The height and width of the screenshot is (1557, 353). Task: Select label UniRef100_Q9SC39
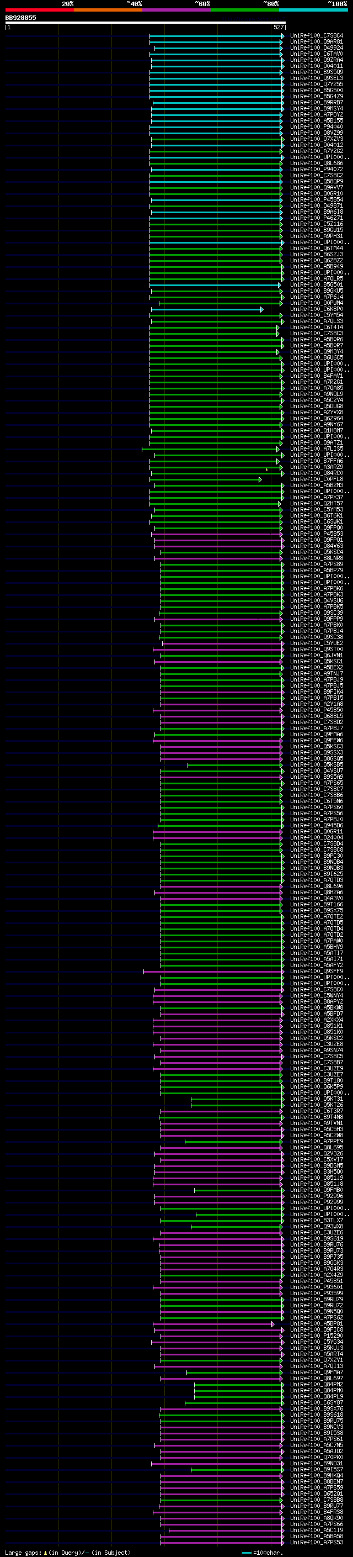coord(316,613)
